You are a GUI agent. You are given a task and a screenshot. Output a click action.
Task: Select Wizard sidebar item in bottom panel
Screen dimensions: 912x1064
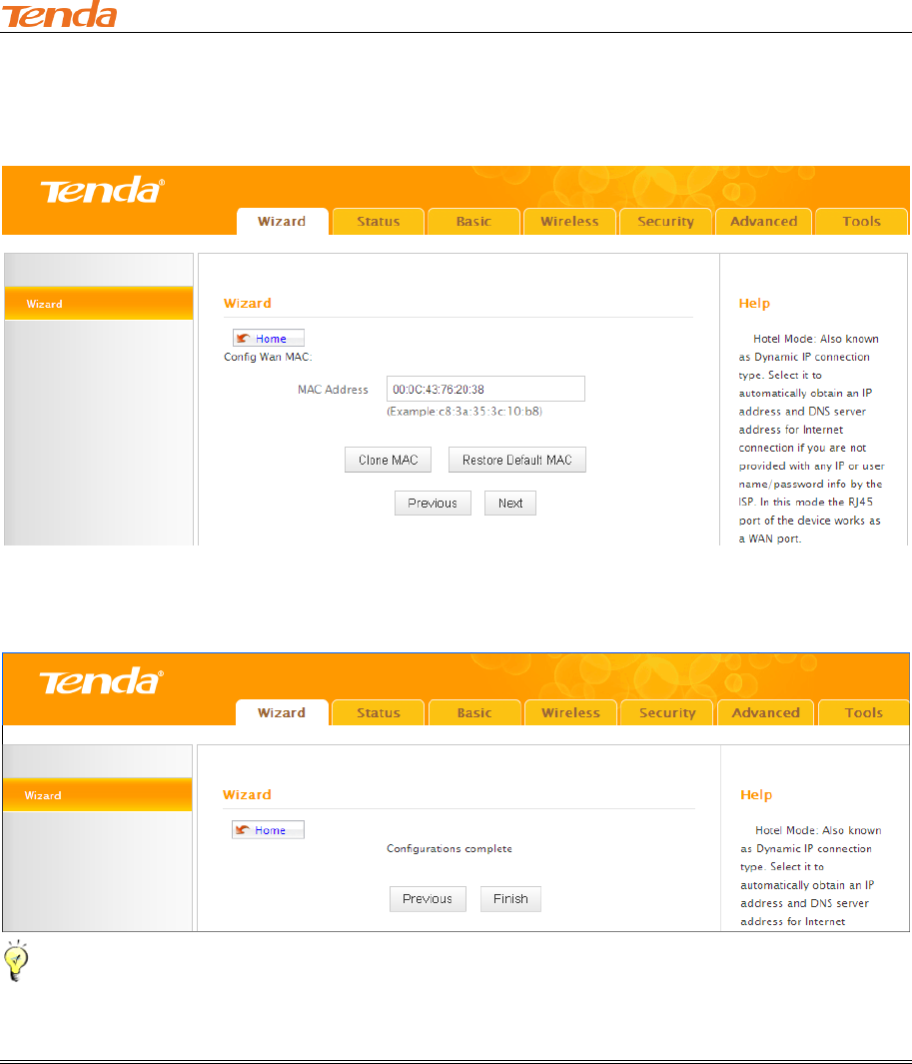point(98,794)
